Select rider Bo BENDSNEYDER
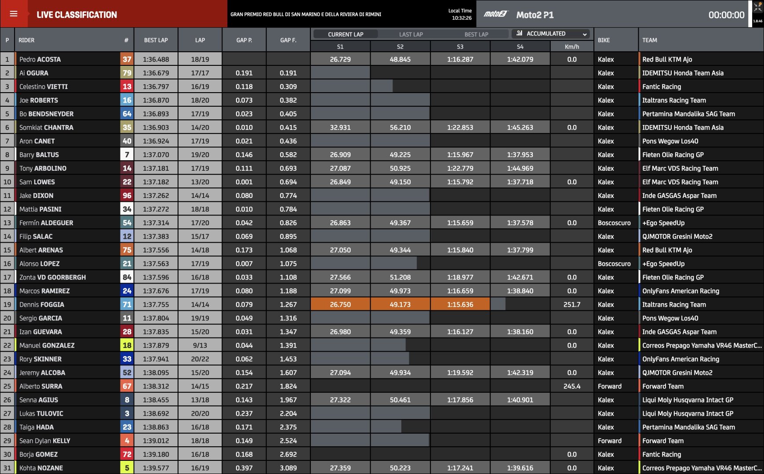 click(x=47, y=114)
